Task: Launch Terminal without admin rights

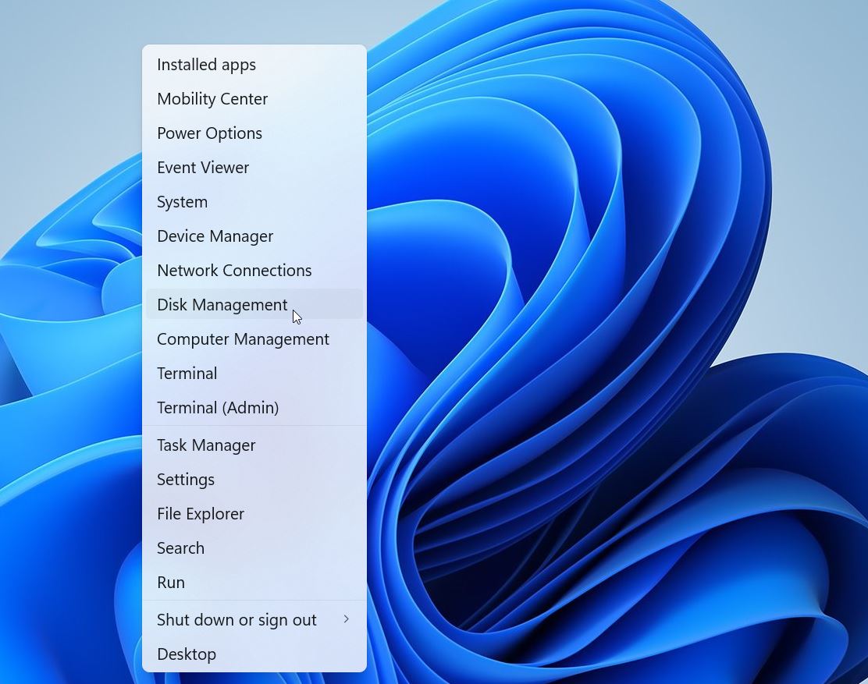Action: (x=254, y=374)
